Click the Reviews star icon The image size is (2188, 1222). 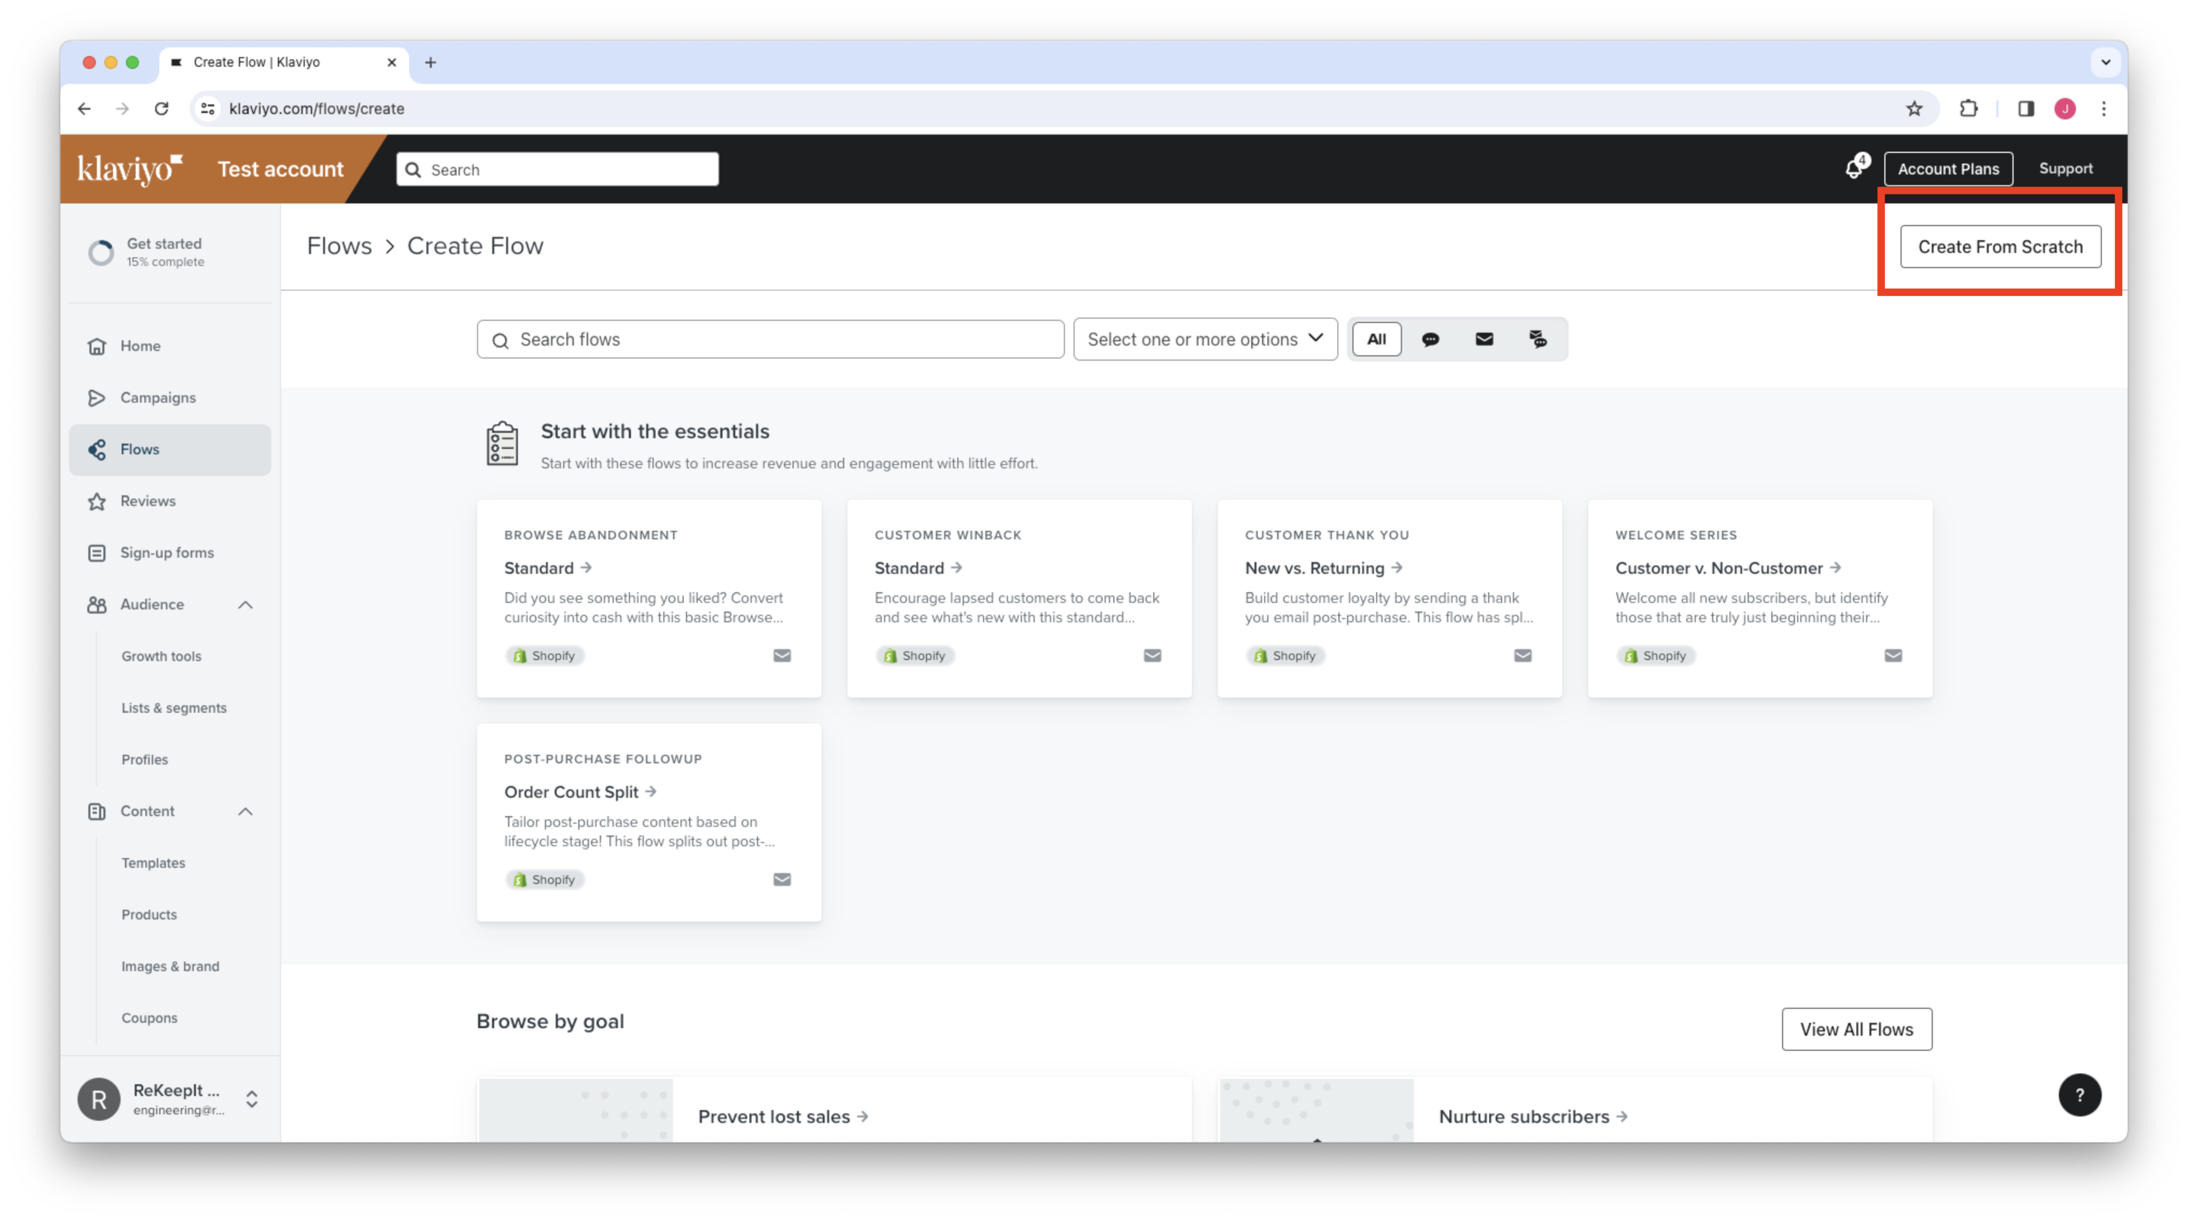click(x=97, y=501)
